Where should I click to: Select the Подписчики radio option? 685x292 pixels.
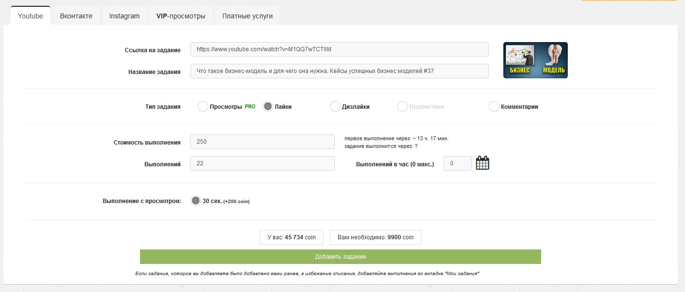click(402, 107)
